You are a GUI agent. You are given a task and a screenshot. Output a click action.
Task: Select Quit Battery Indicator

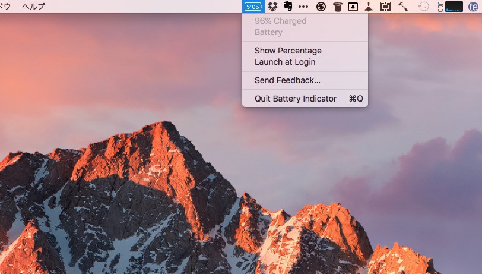click(x=305, y=99)
